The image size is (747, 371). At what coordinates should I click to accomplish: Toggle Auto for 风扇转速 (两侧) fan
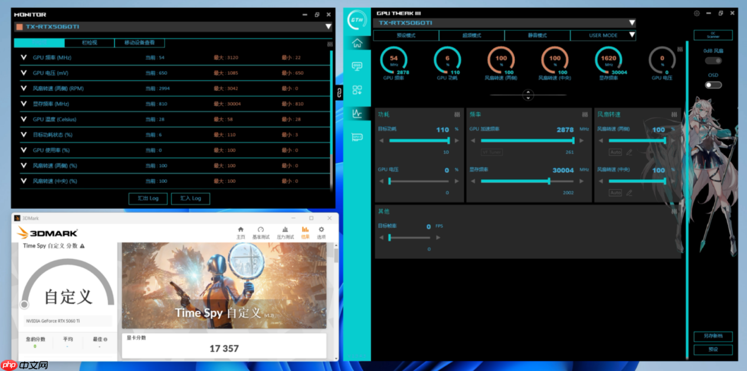point(615,152)
